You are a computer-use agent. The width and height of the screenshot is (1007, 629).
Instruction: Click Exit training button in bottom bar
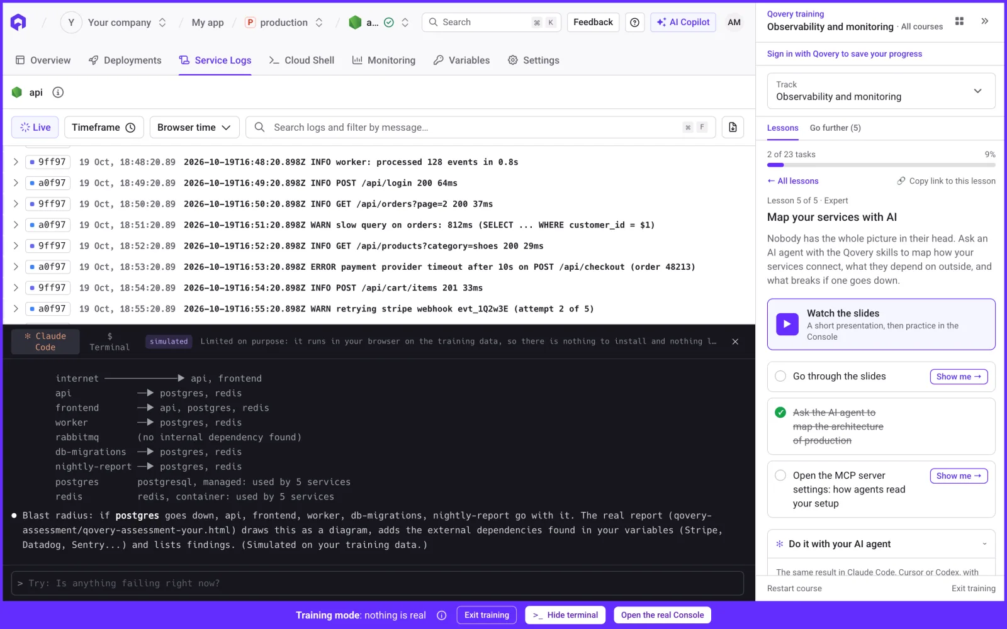[487, 615]
